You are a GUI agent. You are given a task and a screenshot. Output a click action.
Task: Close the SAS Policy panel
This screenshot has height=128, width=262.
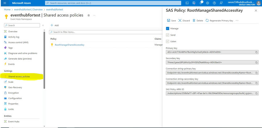pyautogui.click(x=256, y=10)
